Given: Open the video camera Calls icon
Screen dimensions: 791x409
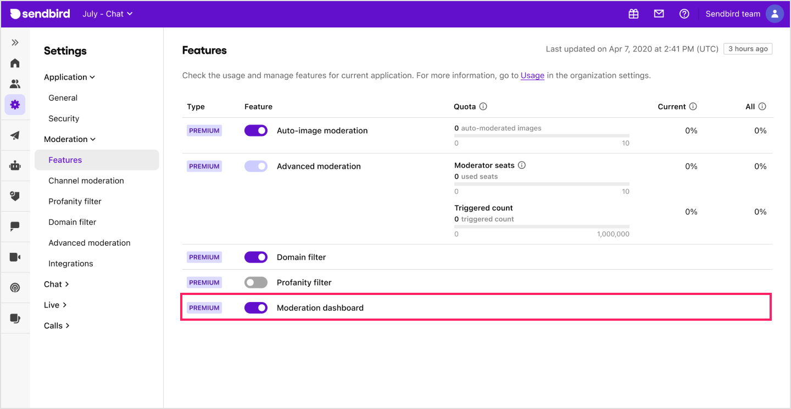Looking at the screenshot, I should (15, 257).
